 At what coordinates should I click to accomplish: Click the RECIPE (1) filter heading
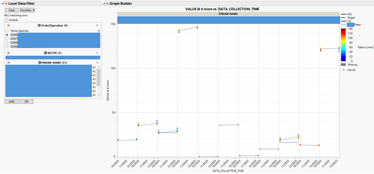tap(53, 53)
